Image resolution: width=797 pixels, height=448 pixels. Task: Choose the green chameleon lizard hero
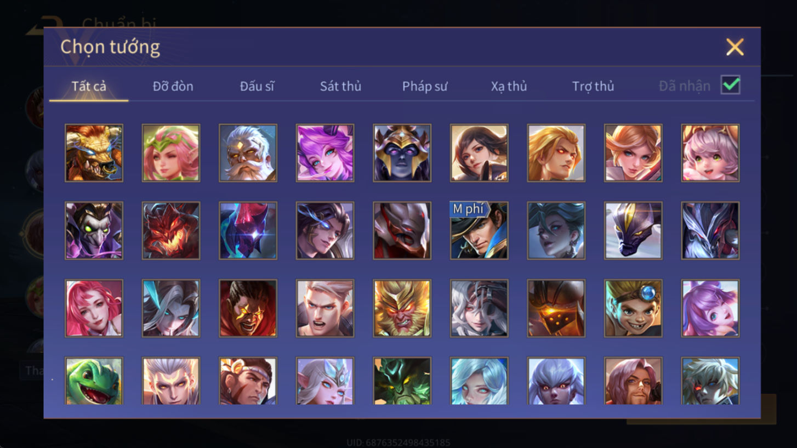(94, 381)
